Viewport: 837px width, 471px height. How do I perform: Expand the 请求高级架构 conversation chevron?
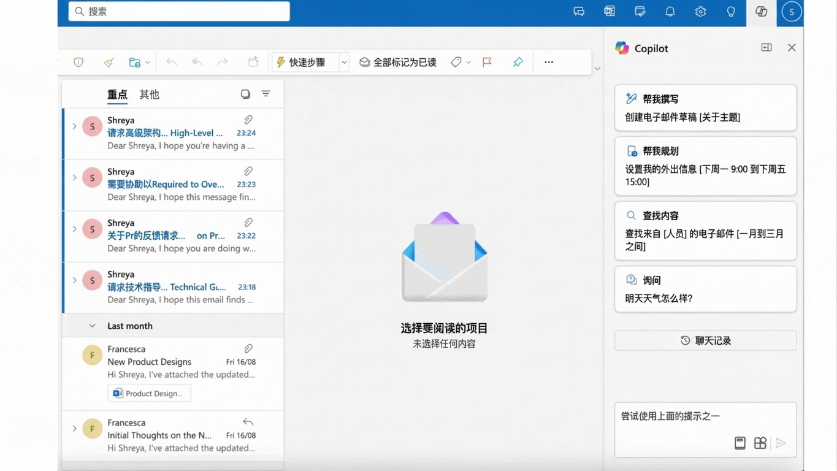coord(74,126)
